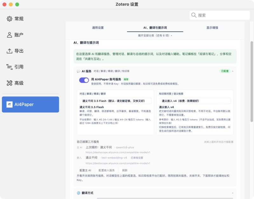254x199 pixels.
Task: Open the 高级 settings pane
Action: coord(15,83)
